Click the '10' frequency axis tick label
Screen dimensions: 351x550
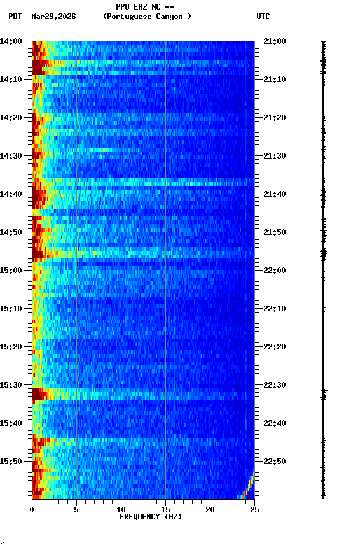[121, 510]
